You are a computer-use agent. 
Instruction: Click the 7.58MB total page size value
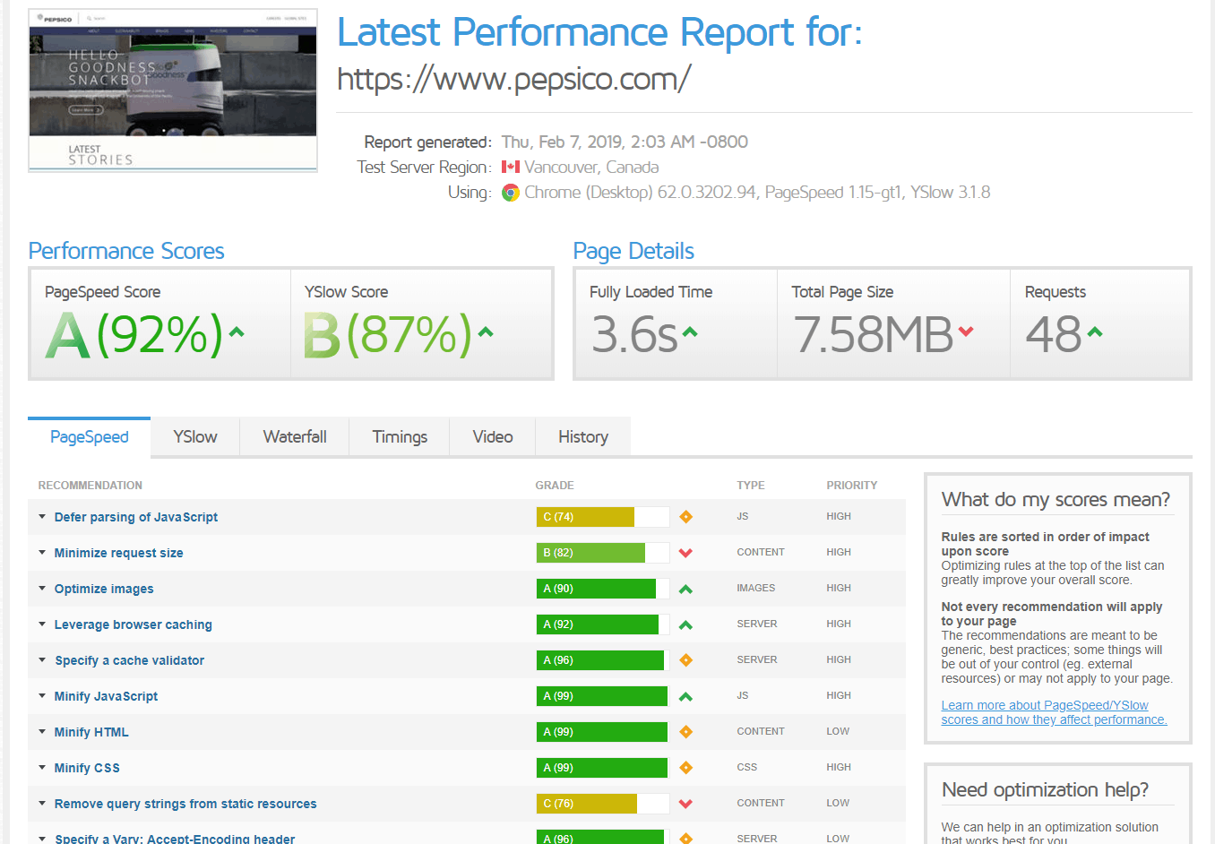pyautogui.click(x=874, y=334)
